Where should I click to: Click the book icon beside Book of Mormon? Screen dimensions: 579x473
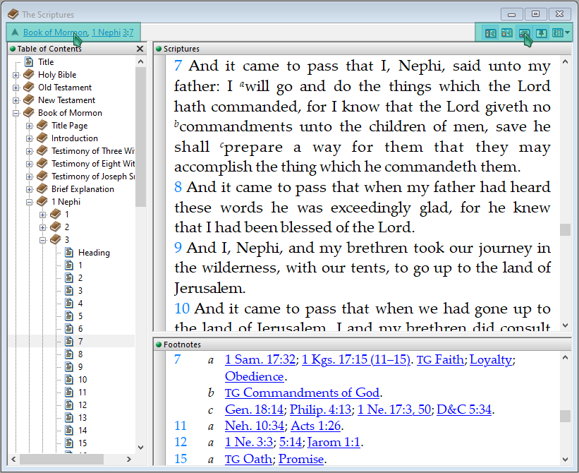29,113
